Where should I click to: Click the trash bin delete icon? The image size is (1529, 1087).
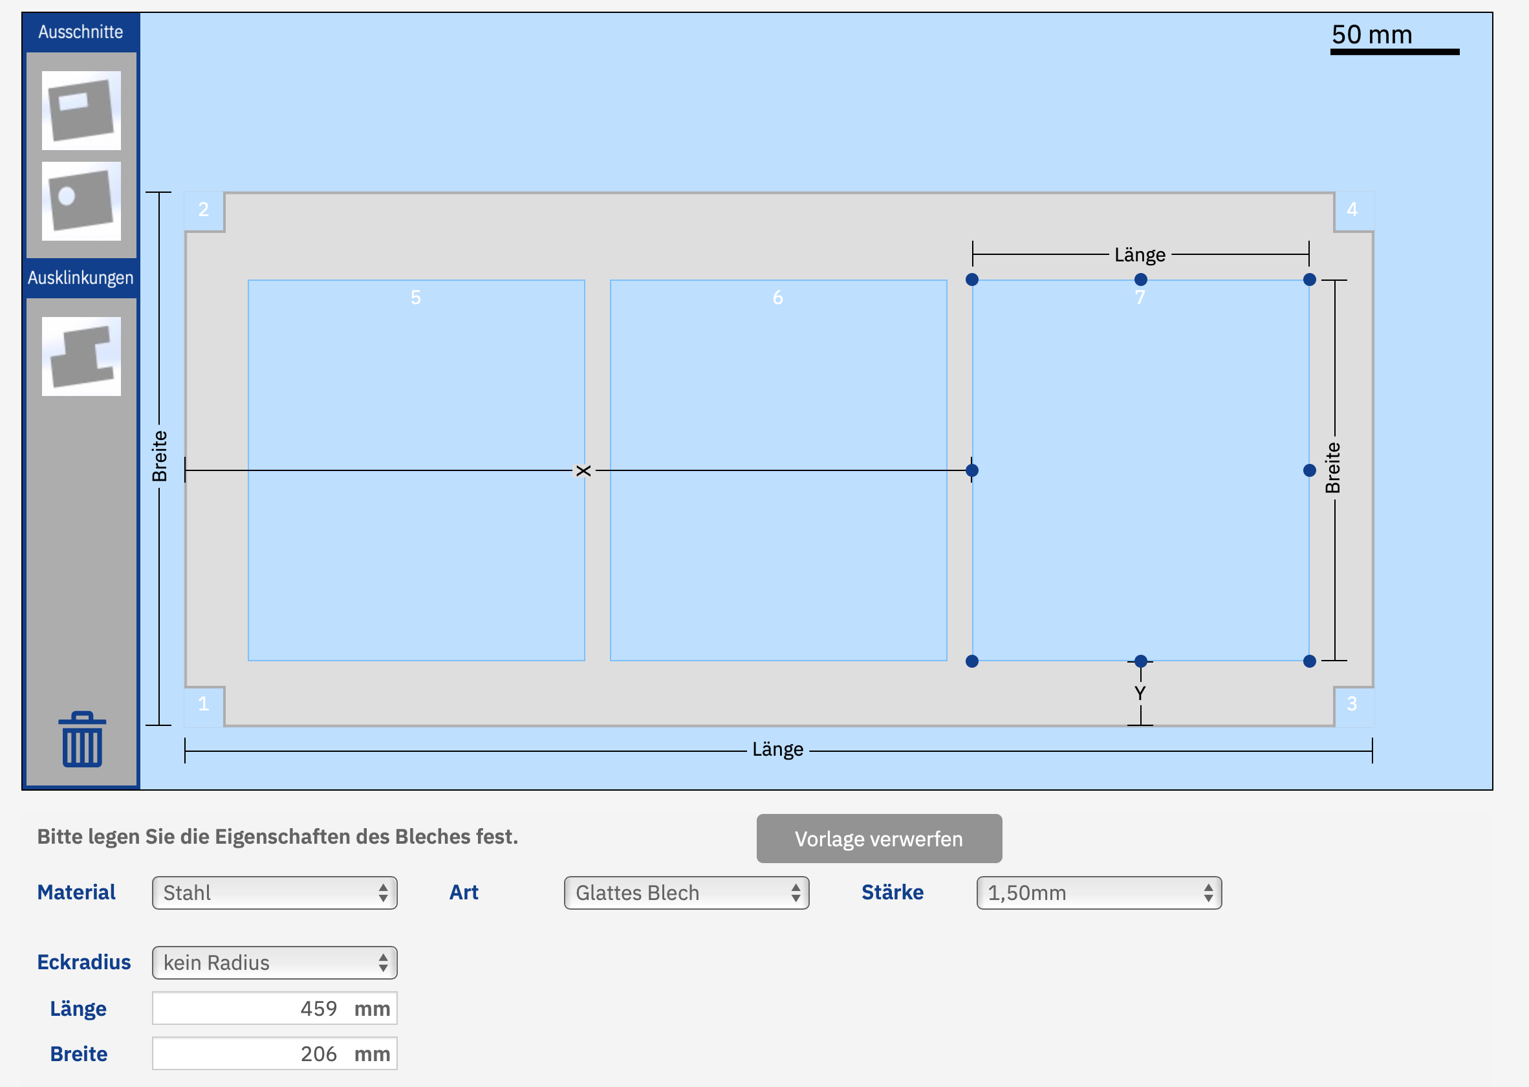[81, 739]
